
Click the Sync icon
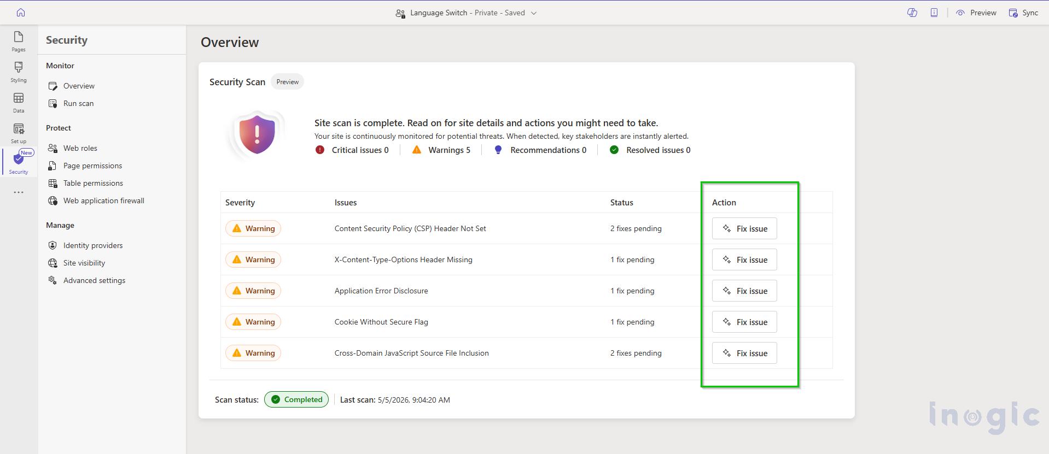[1013, 13]
